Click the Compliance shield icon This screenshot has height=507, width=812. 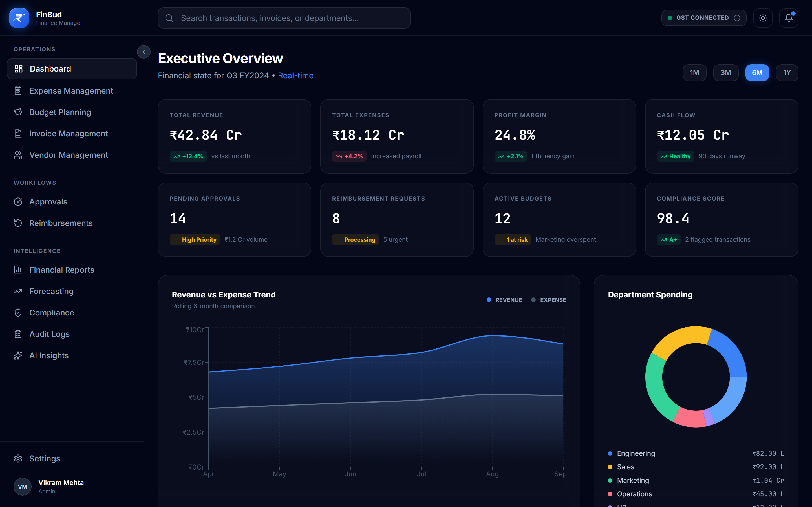(x=18, y=313)
